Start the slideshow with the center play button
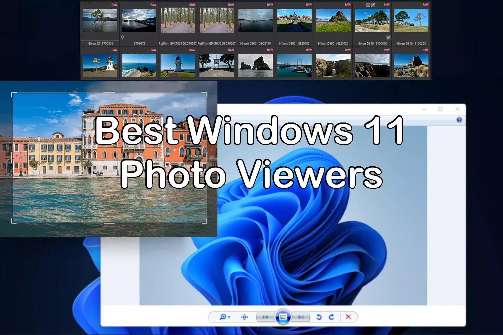This screenshot has width=503, height=335. tap(283, 317)
